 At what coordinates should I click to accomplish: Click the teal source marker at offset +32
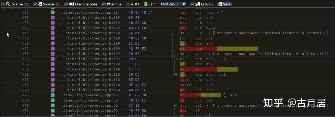pyautogui.click(x=53, y=12)
